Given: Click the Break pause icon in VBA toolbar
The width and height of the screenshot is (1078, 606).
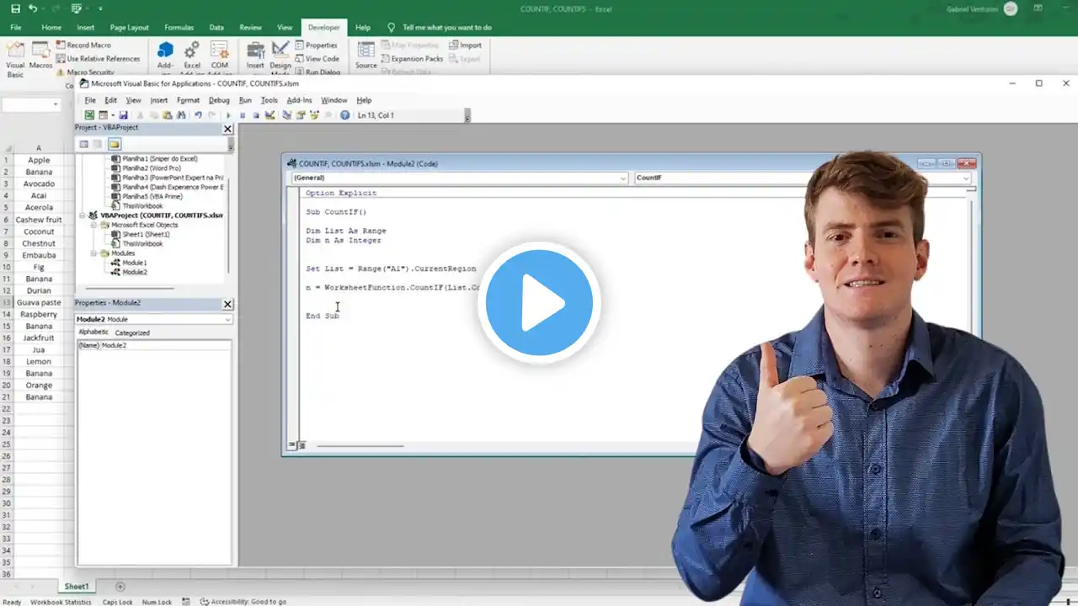Looking at the screenshot, I should pyautogui.click(x=243, y=115).
